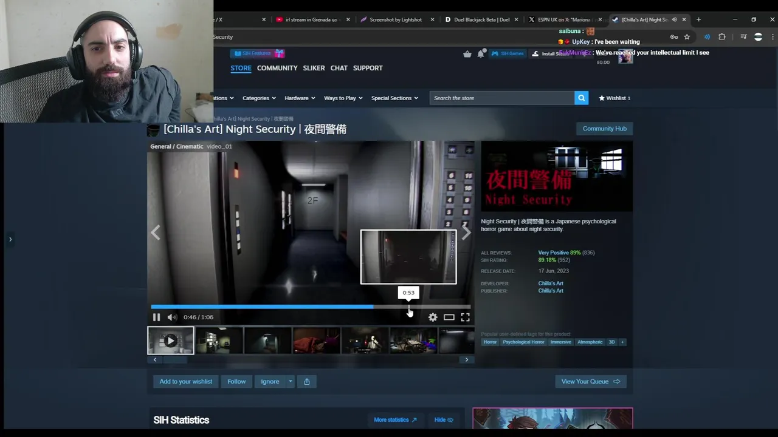Switch to Duel Blackjack Beta tab
This screenshot has width=778, height=437.
pos(480,19)
